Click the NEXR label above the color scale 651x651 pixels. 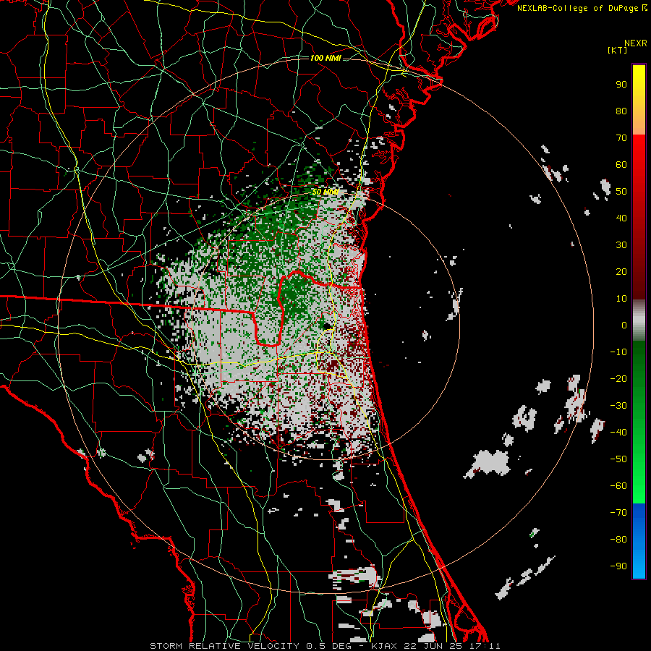pos(636,43)
